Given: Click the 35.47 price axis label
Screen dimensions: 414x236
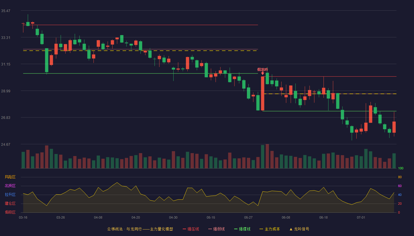Looking at the screenshot, I should coord(6,11).
